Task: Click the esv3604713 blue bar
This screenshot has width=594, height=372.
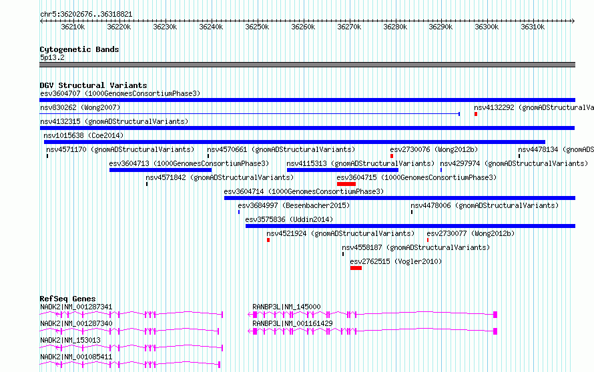Action: (160, 170)
